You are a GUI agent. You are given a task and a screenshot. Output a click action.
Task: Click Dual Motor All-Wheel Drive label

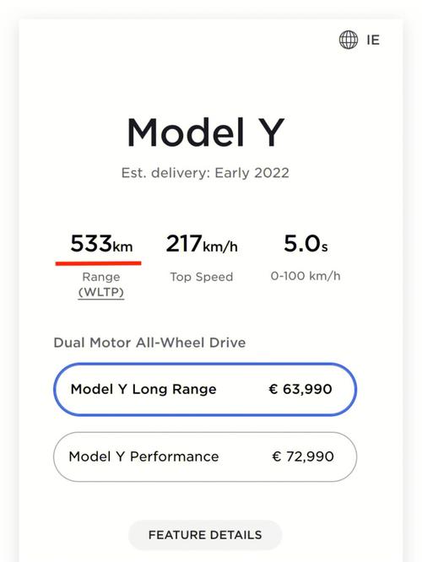click(149, 343)
